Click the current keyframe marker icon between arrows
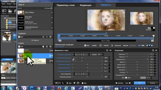The height and width of the screenshot is (90, 161). (x=150, y=45)
